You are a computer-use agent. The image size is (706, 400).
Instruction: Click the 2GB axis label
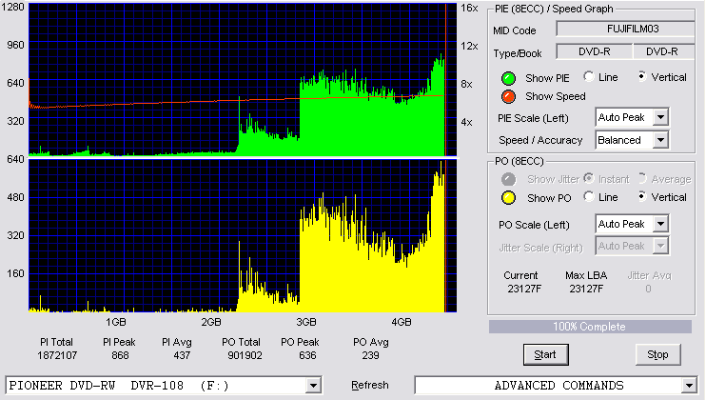coord(211,322)
